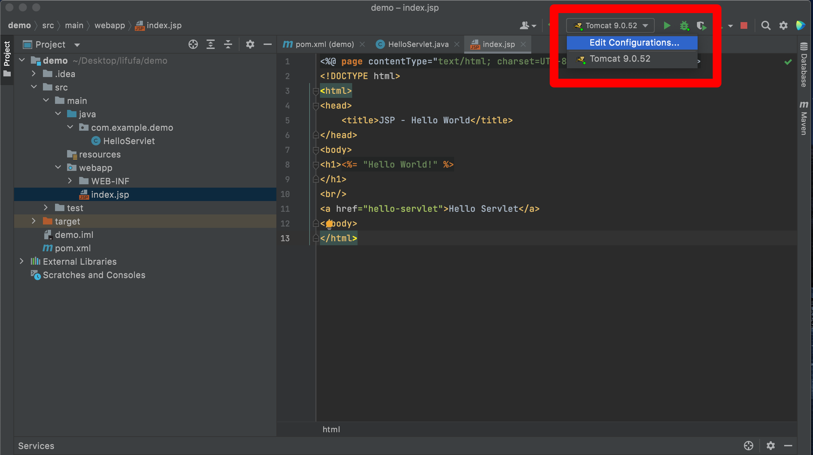This screenshot has height=455, width=813.
Task: Open pom.xml in project tree
Action: (x=73, y=248)
